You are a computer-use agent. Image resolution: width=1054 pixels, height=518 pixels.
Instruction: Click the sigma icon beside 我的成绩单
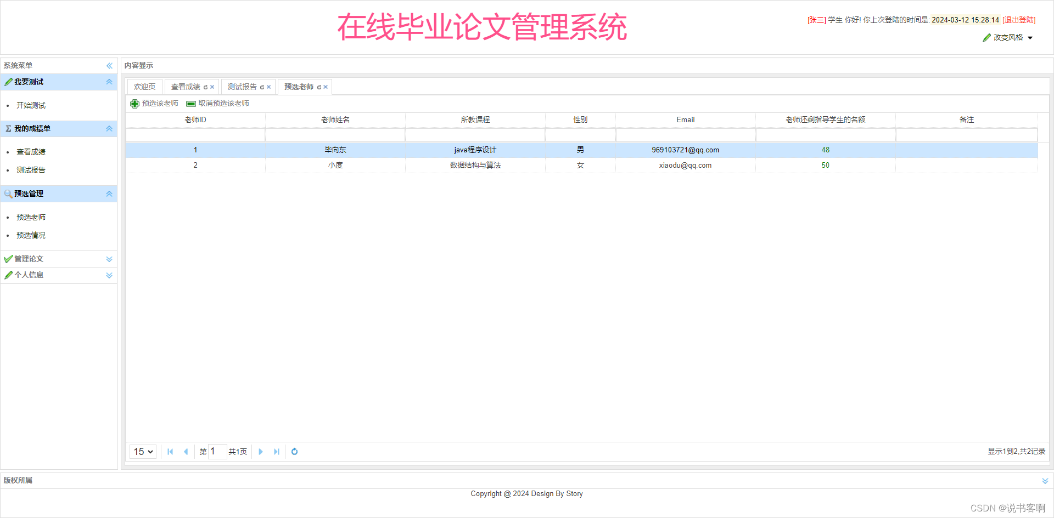point(8,128)
